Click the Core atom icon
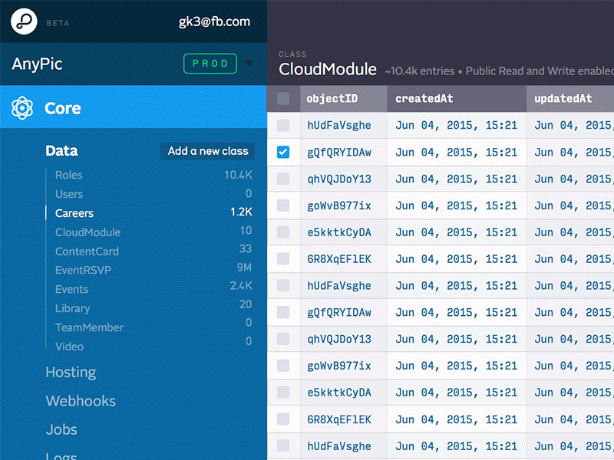Screen dimensions: 614x460 22,108
